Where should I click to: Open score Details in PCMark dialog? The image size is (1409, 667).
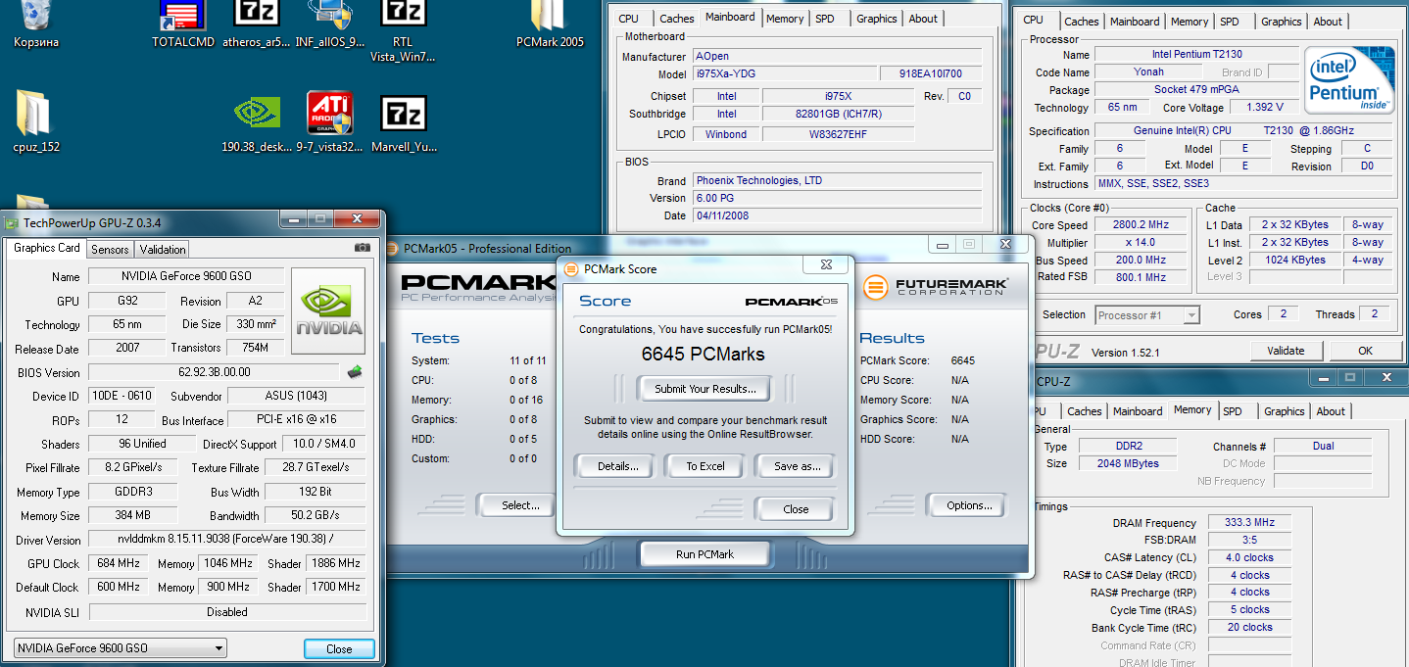(x=617, y=466)
